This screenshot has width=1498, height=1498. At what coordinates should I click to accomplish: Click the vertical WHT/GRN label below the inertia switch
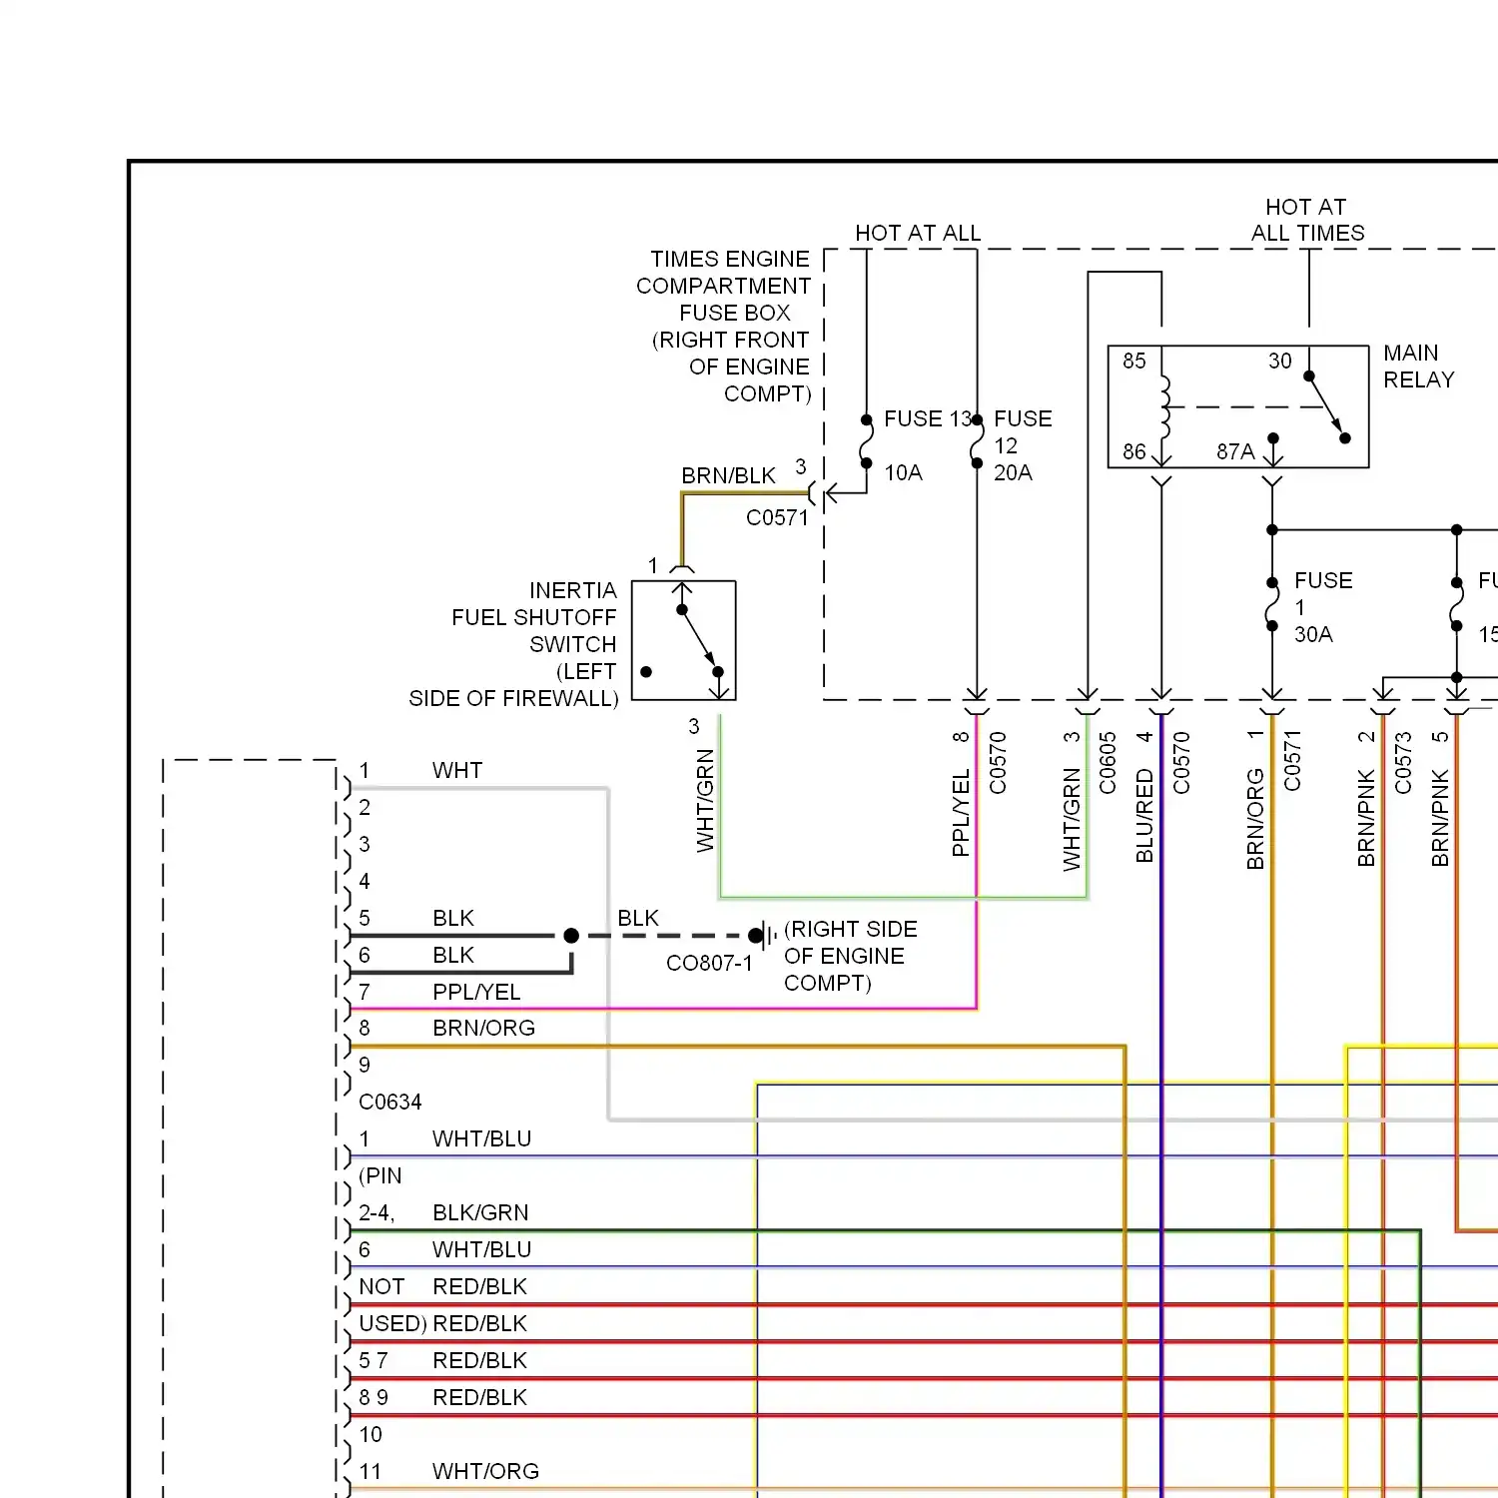(x=705, y=801)
